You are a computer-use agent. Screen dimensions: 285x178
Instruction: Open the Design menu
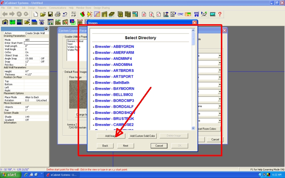point(31,8)
